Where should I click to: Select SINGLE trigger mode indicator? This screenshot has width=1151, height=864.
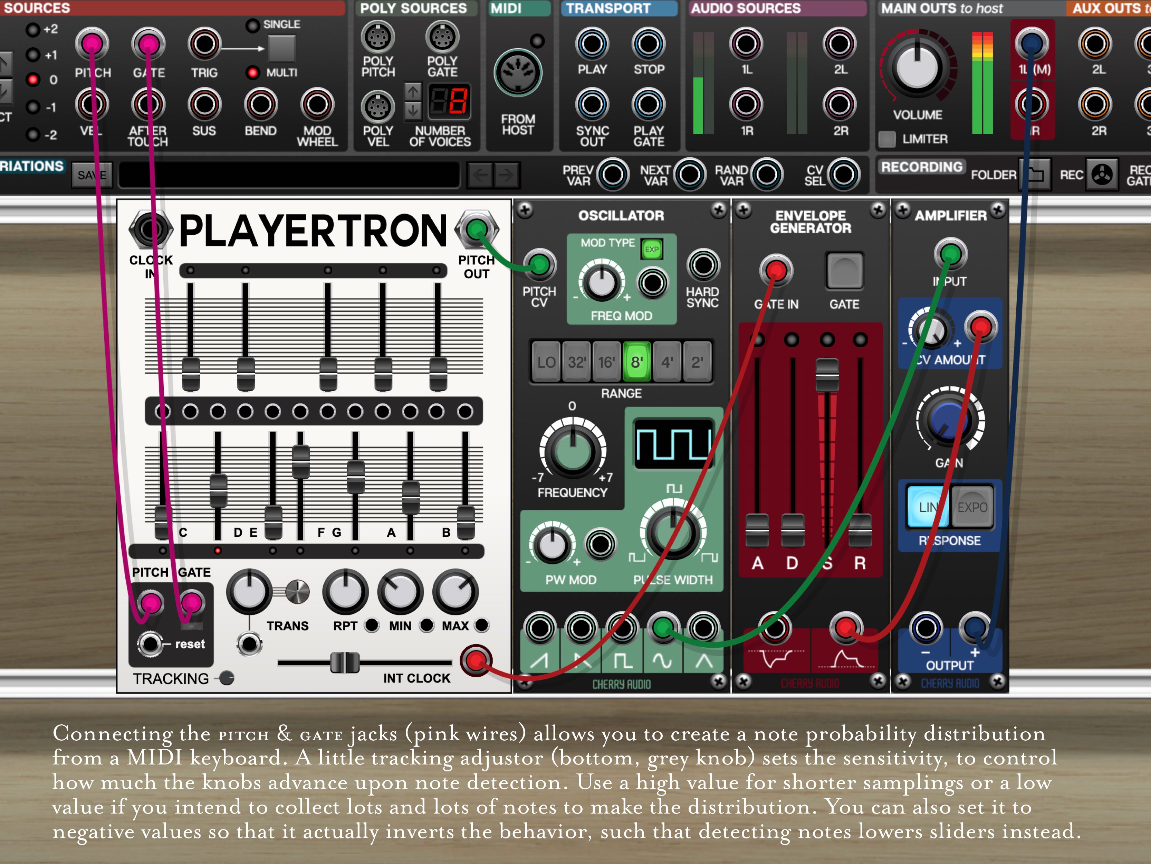click(253, 26)
